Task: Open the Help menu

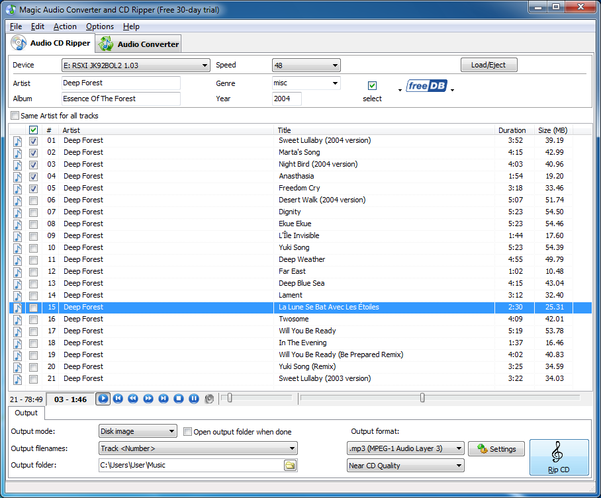Action: 131,26
